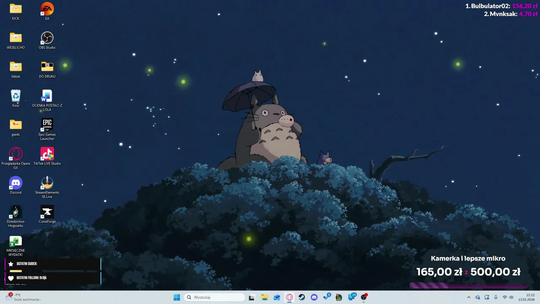Click the Wyszukaj taskbar search box
Screen dimensions: 540x304
(214, 297)
